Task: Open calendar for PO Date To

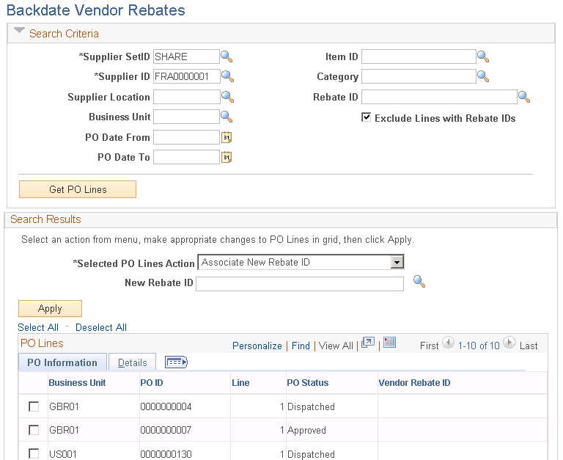Action: (227, 157)
